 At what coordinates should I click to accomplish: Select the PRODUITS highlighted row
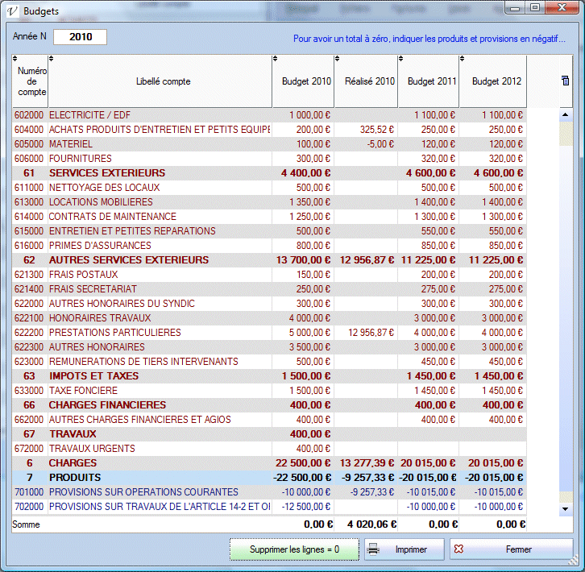[74, 478]
